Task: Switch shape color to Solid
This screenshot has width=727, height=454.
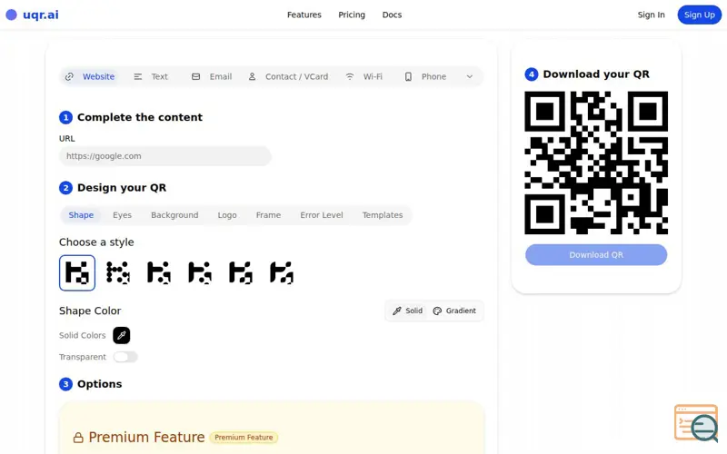Action: pyautogui.click(x=407, y=311)
